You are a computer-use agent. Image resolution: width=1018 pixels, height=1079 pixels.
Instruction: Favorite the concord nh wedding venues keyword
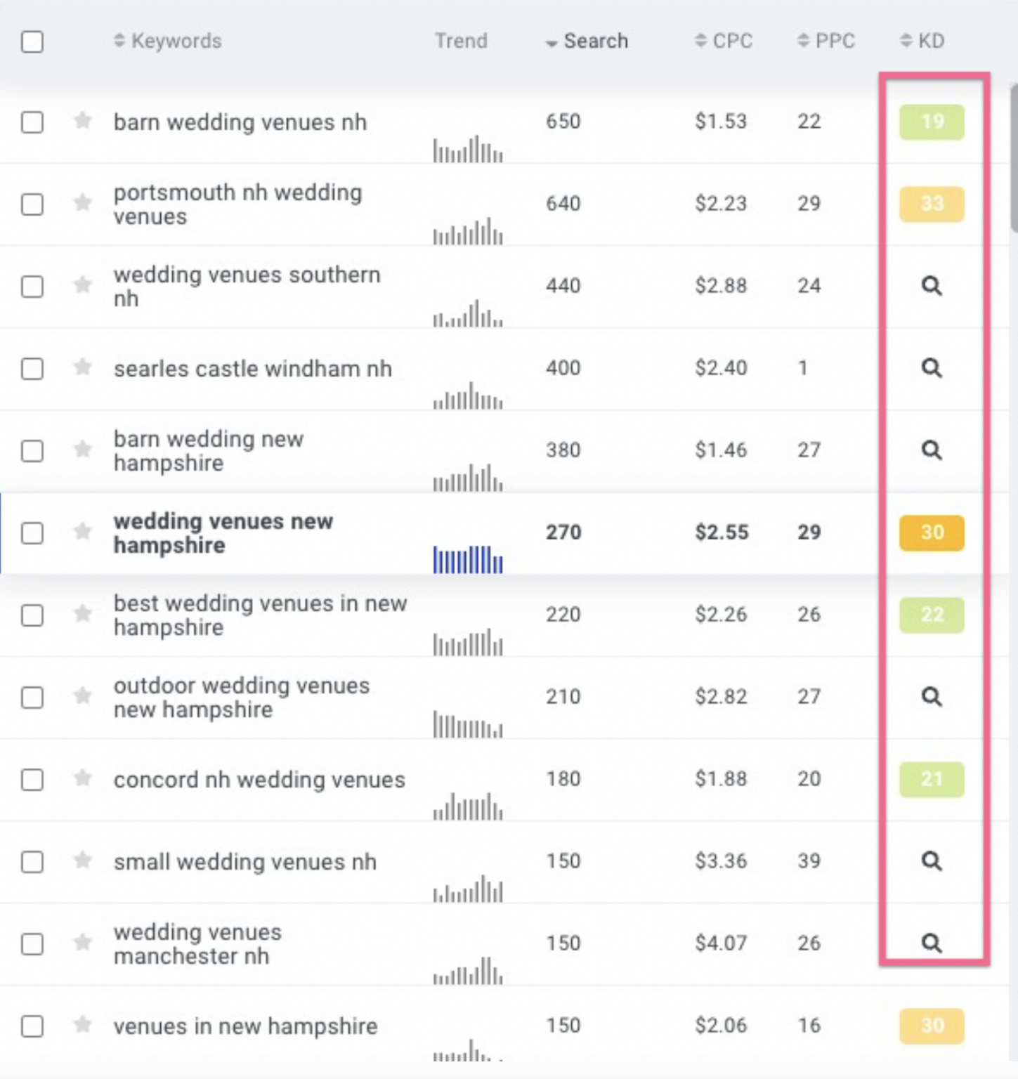point(82,778)
